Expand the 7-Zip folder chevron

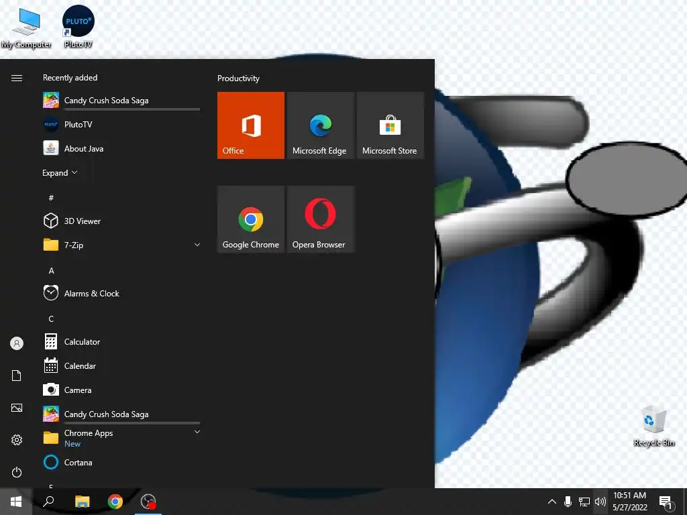(197, 245)
